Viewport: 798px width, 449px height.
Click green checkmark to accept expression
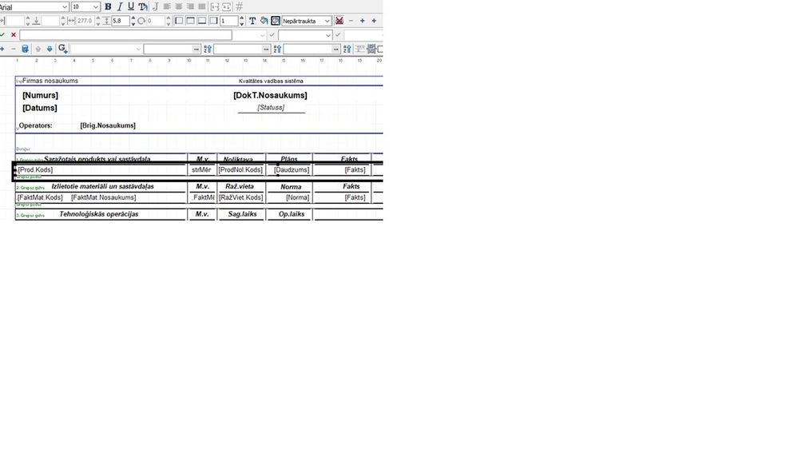pos(2,34)
